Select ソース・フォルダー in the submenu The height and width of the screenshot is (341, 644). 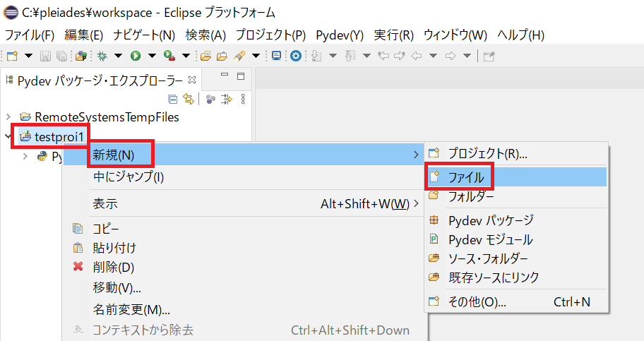click(516, 258)
